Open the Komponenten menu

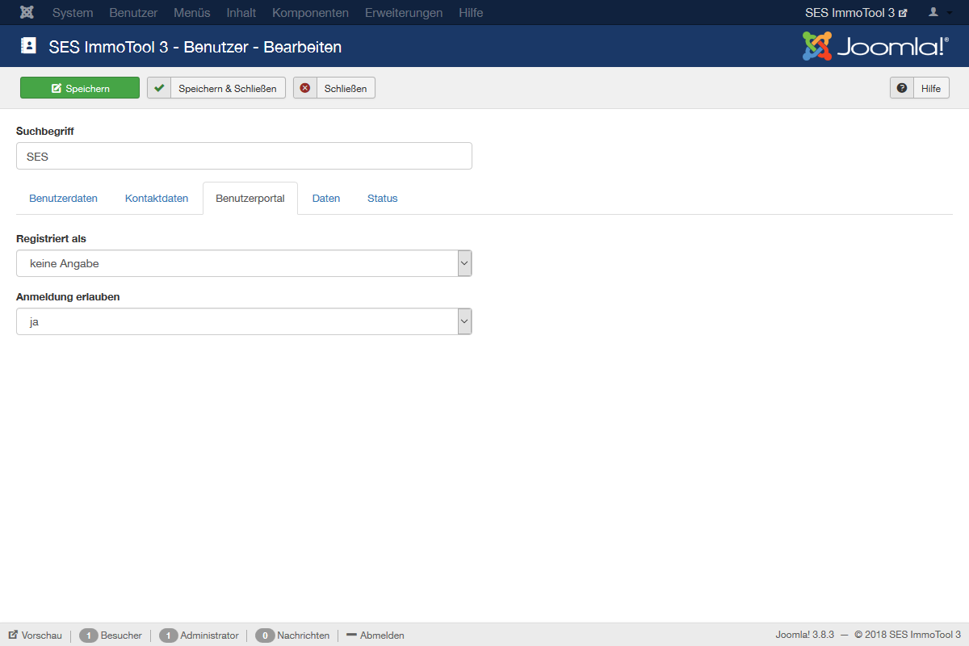tap(310, 13)
